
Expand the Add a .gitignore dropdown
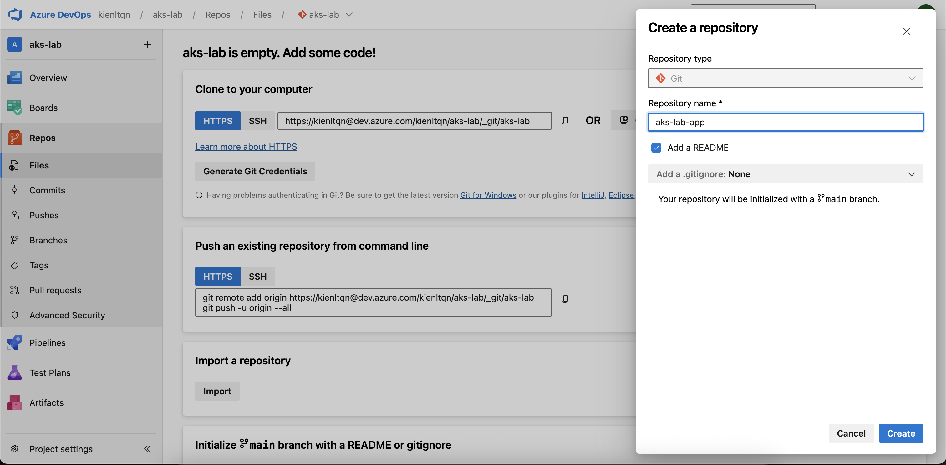pos(785,174)
